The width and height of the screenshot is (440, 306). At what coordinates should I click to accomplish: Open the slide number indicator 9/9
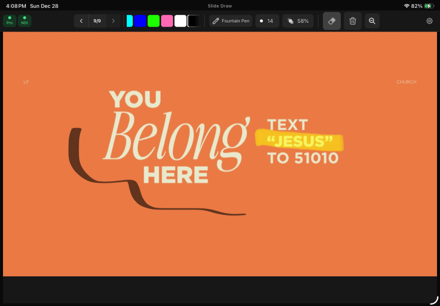point(97,21)
